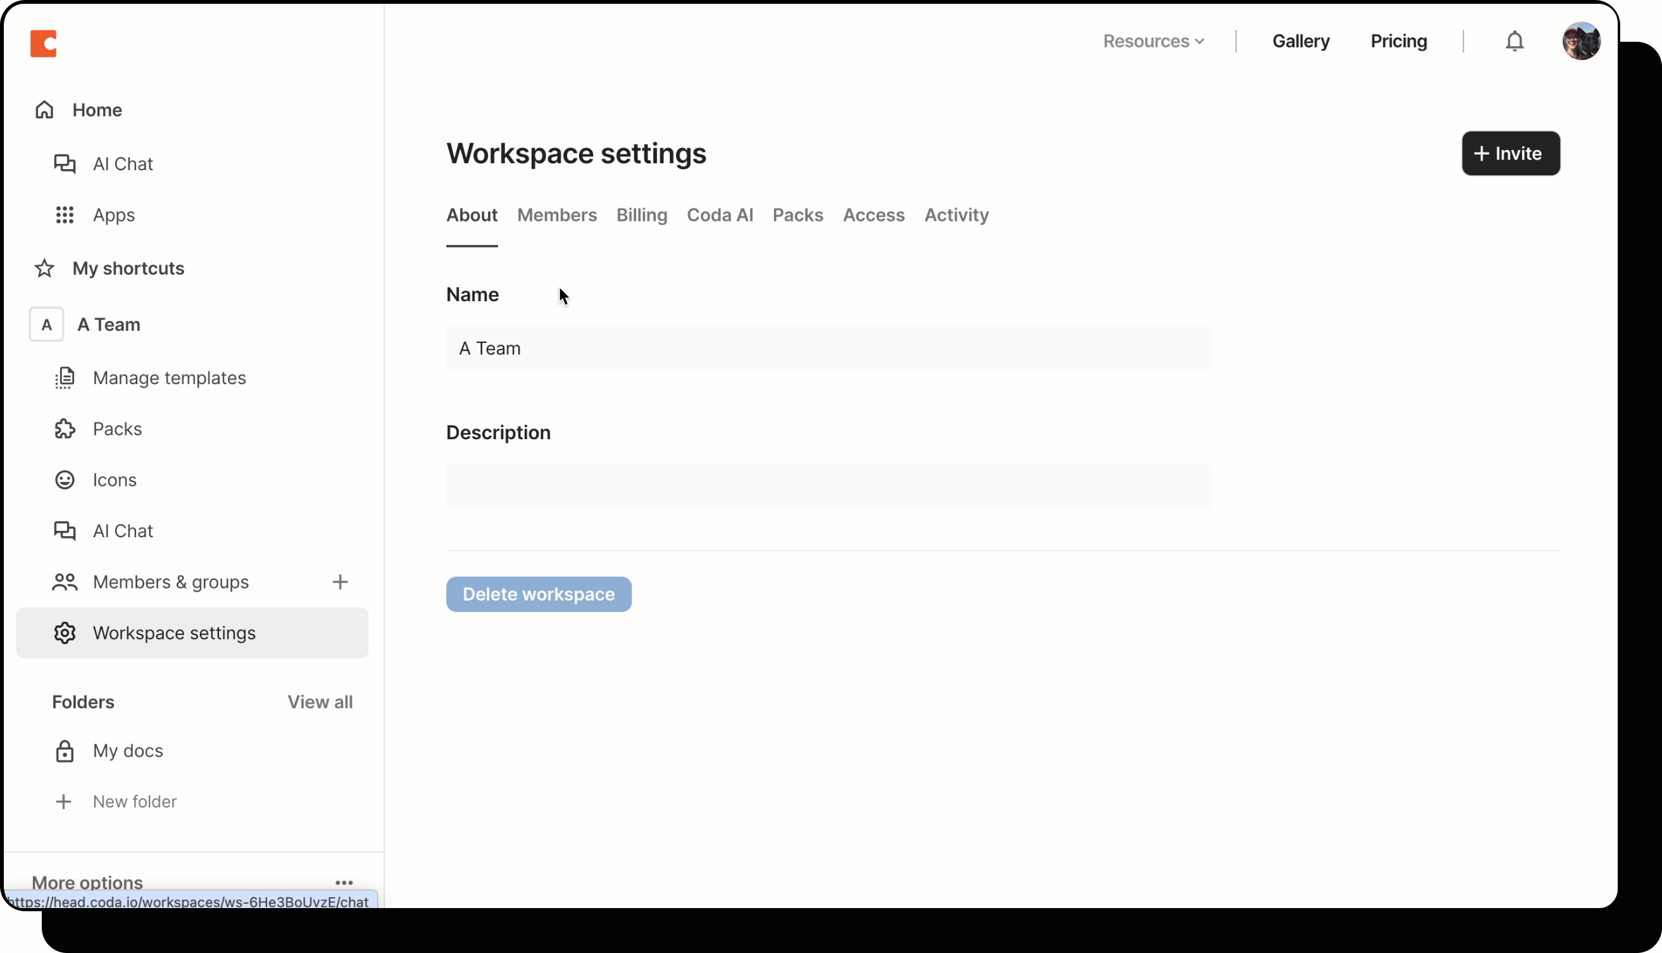Screen dimensions: 1662x953
Task: Open the Gallery page
Action: [x=1300, y=40]
